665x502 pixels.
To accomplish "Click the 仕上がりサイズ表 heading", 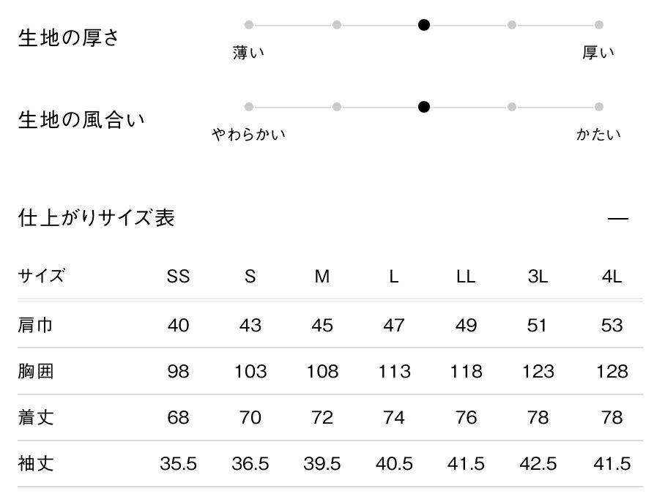I will pos(97,218).
